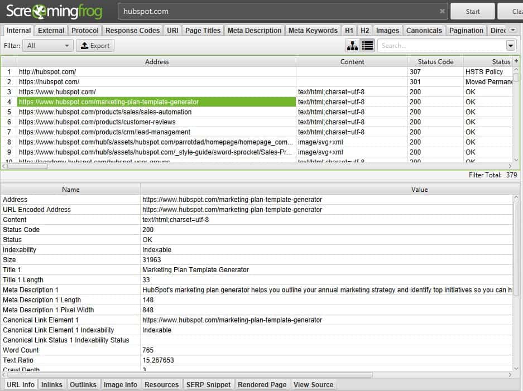523x391 pixels.
Task: Switch to Response Codes tab
Action: [x=132, y=30]
